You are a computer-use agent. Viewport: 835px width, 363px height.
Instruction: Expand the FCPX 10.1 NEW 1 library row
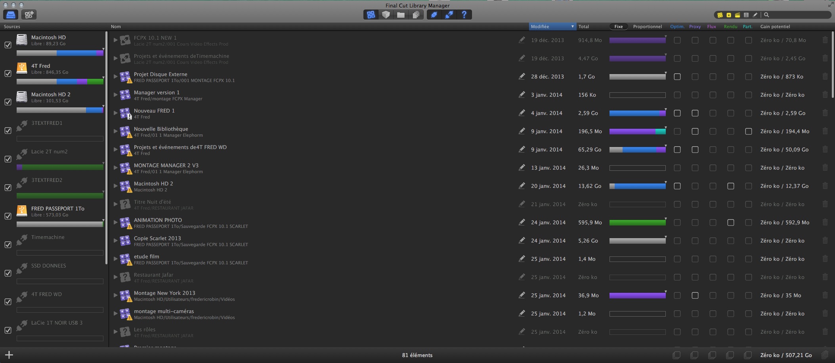click(x=115, y=40)
